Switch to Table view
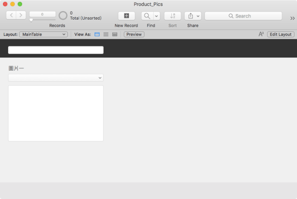The height and width of the screenshot is (199, 297). coord(115,34)
